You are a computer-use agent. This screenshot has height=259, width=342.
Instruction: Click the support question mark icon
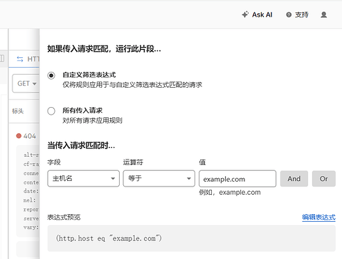289,15
